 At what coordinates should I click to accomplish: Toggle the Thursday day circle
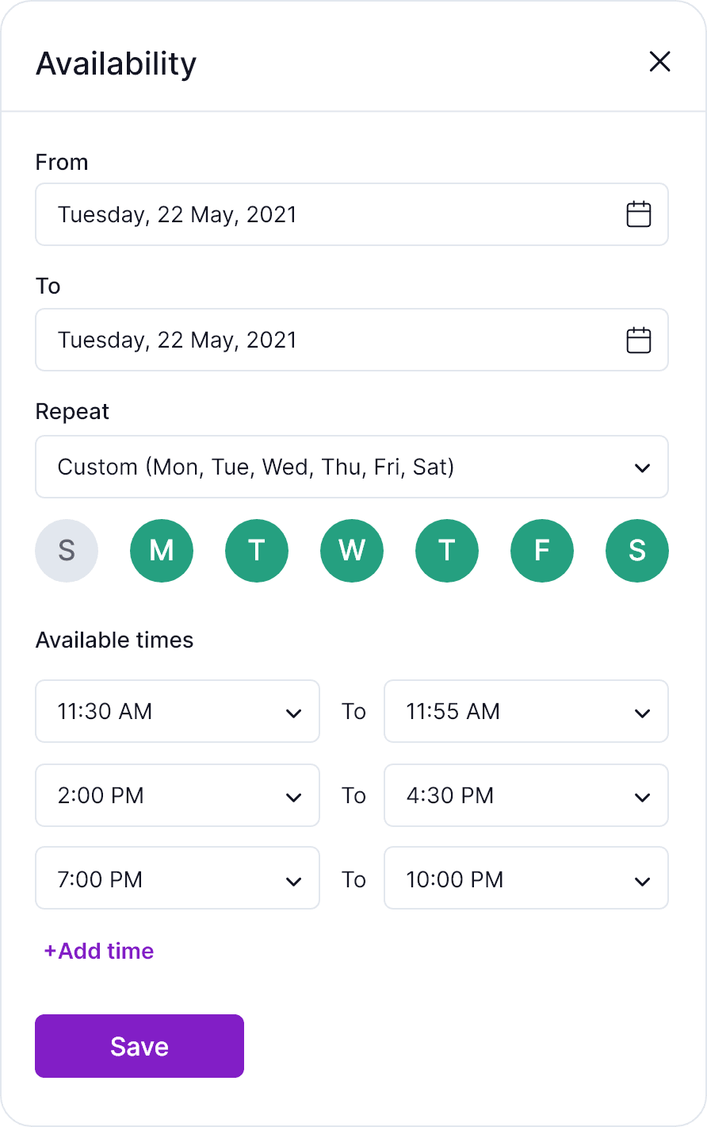[x=447, y=551]
